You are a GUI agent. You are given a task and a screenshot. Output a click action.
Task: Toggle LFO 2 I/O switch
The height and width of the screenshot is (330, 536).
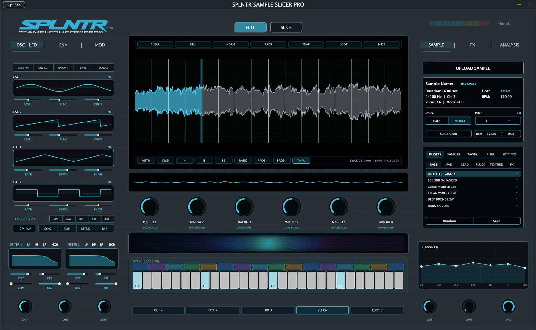(109, 182)
